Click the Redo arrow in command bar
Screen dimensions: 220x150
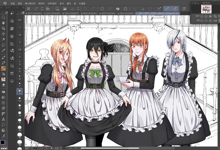click(x=93, y=9)
